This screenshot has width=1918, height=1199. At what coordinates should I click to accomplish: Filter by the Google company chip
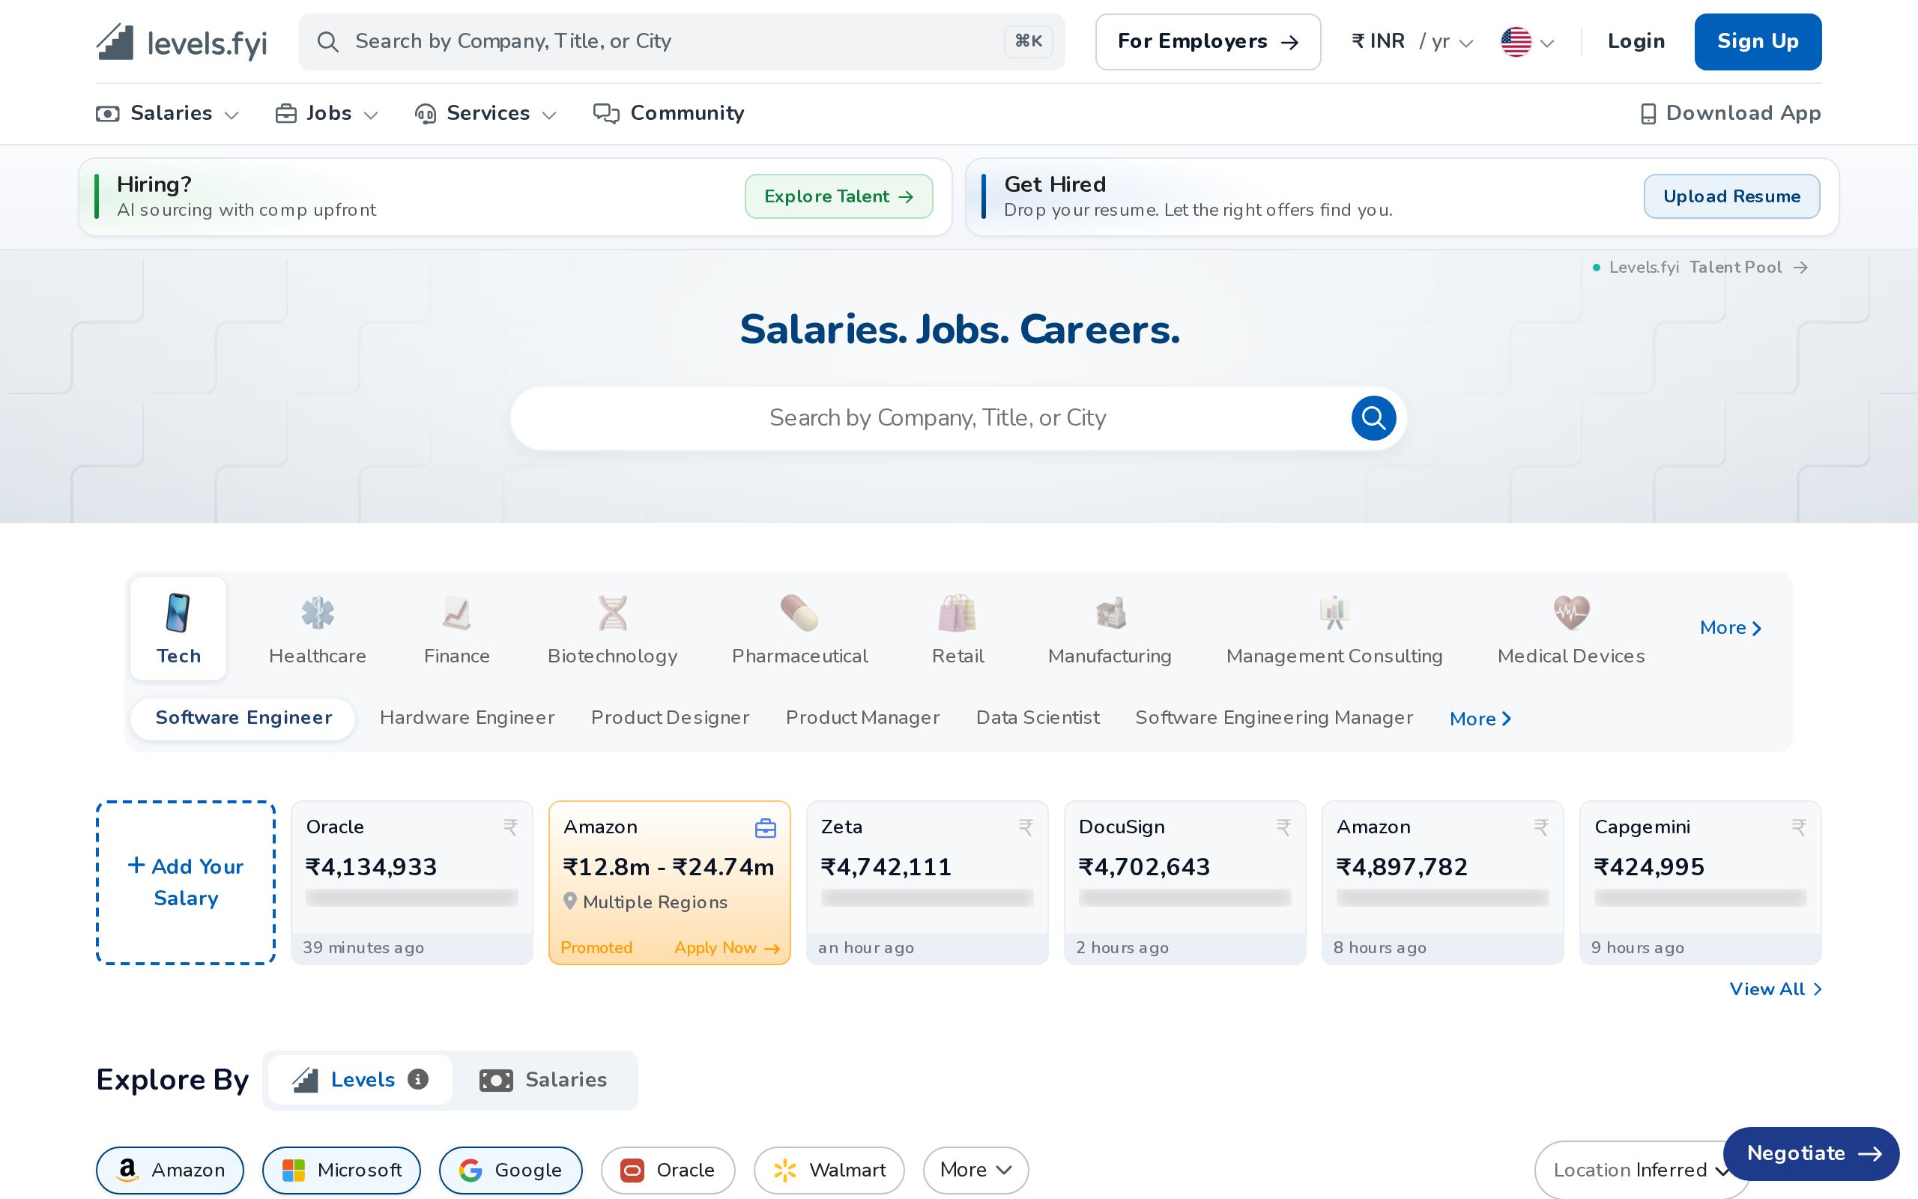click(x=510, y=1170)
